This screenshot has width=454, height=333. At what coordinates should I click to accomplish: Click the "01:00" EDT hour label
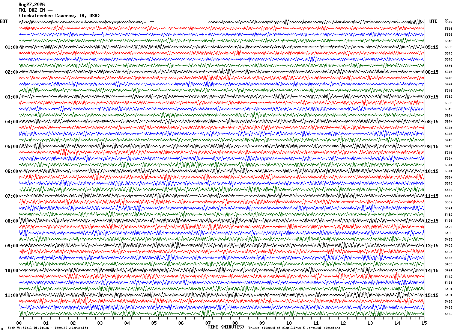click(x=12, y=47)
